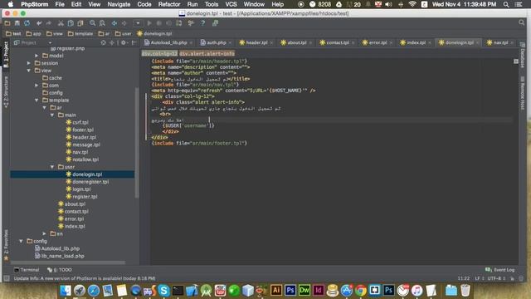Click the Replace icon in toolbar
Viewport: 531px width, 299px height.
(x=102, y=23)
